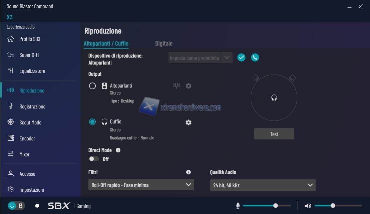This screenshot has width=370, height=214.
Task: Open speaker settings gear beside Altoparlanti
Action: tap(189, 86)
